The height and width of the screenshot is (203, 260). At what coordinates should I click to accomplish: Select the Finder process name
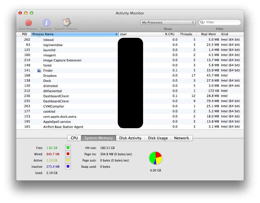48,71
